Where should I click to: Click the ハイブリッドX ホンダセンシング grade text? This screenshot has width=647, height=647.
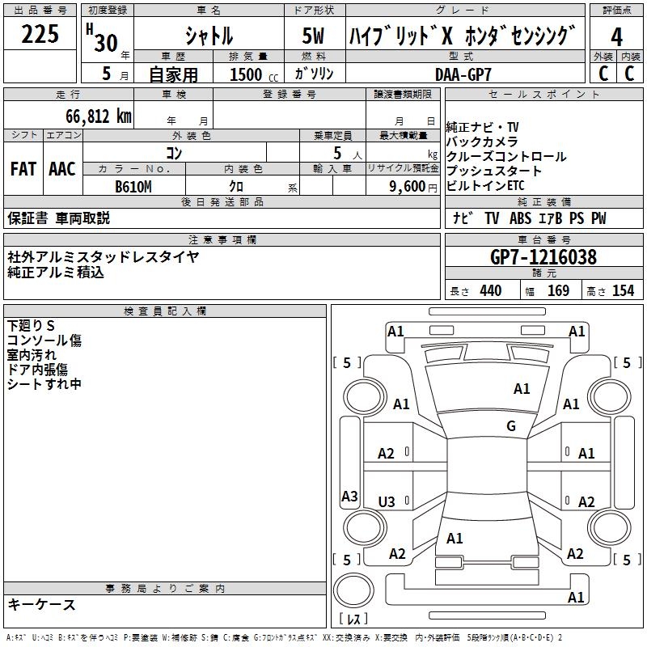(463, 36)
